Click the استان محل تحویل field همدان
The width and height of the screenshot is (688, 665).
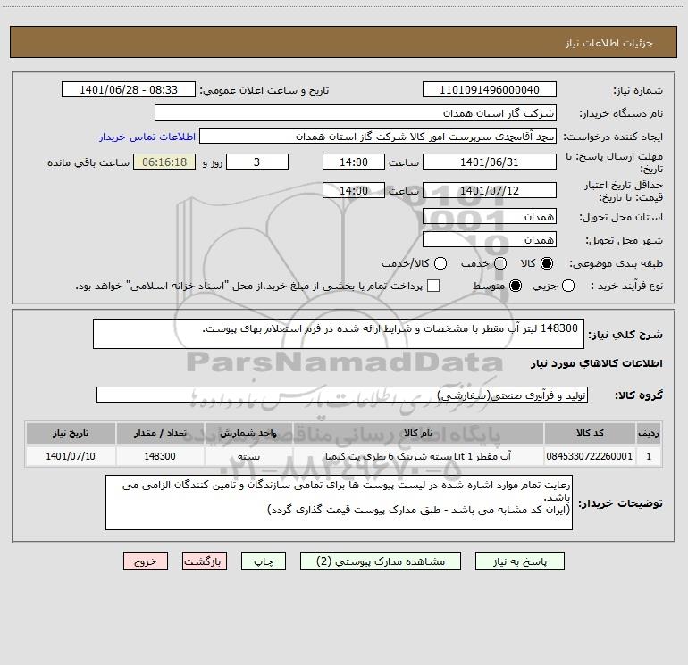point(490,216)
